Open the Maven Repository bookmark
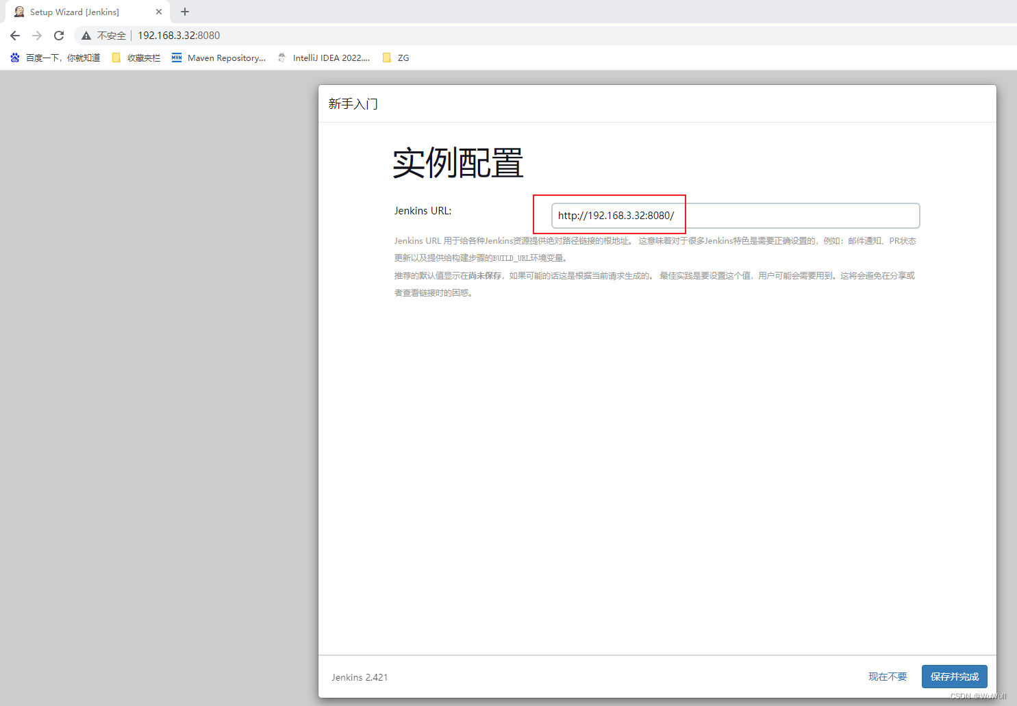 218,58
